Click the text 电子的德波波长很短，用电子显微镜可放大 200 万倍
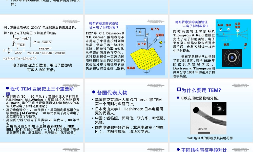 click(42, 67)
